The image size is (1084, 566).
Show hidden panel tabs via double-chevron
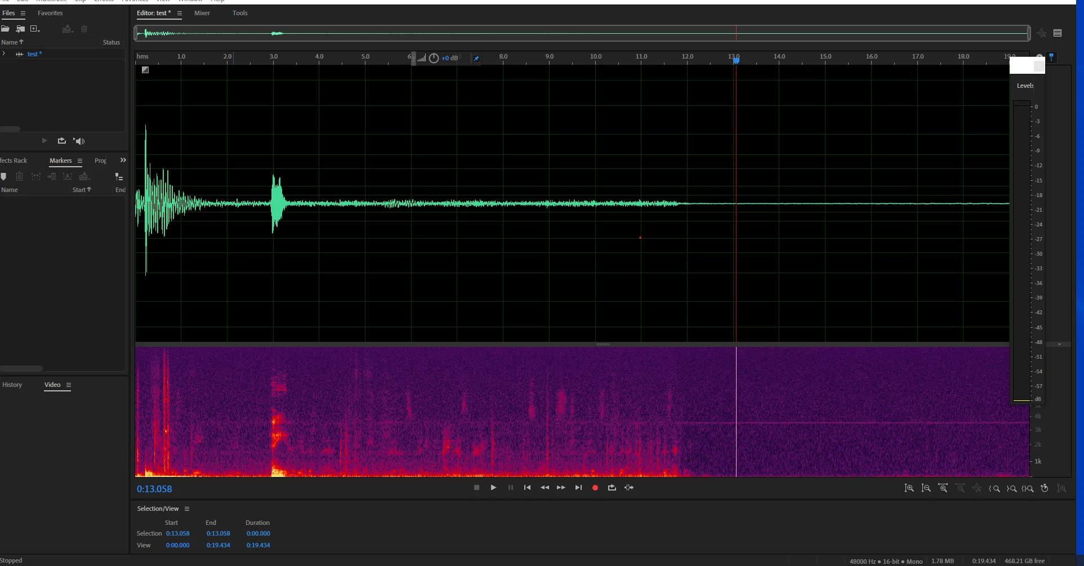click(123, 161)
